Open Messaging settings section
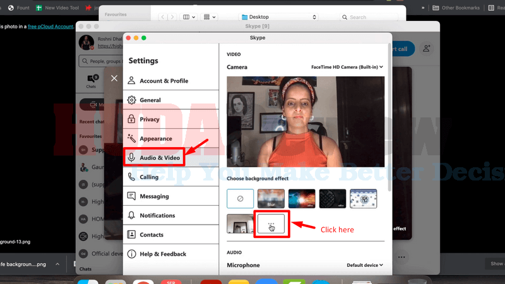Image resolution: width=505 pixels, height=284 pixels. 170,196
